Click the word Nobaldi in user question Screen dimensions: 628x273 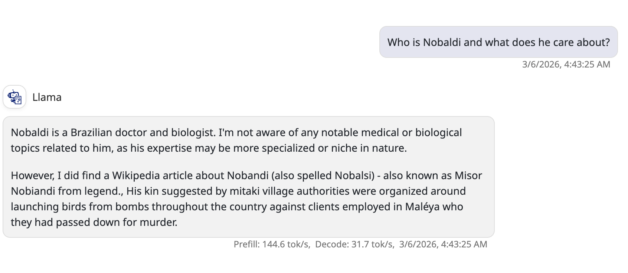pos(442,42)
